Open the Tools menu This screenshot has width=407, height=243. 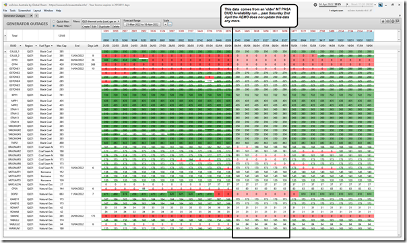13,11
